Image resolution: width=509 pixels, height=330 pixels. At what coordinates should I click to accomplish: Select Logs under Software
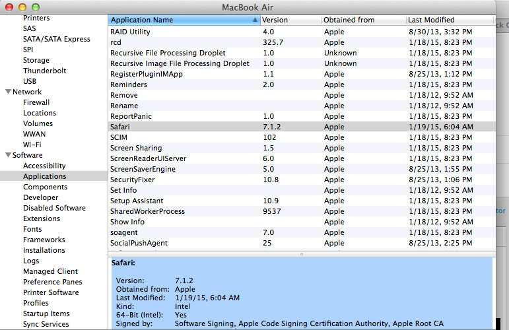tap(31, 261)
